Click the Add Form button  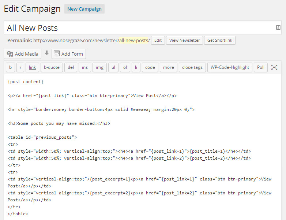coord(69,54)
